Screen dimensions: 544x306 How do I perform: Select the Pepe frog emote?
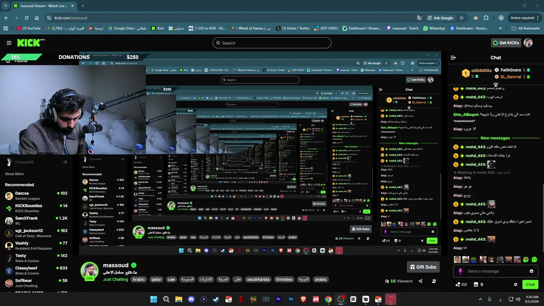pos(474,260)
